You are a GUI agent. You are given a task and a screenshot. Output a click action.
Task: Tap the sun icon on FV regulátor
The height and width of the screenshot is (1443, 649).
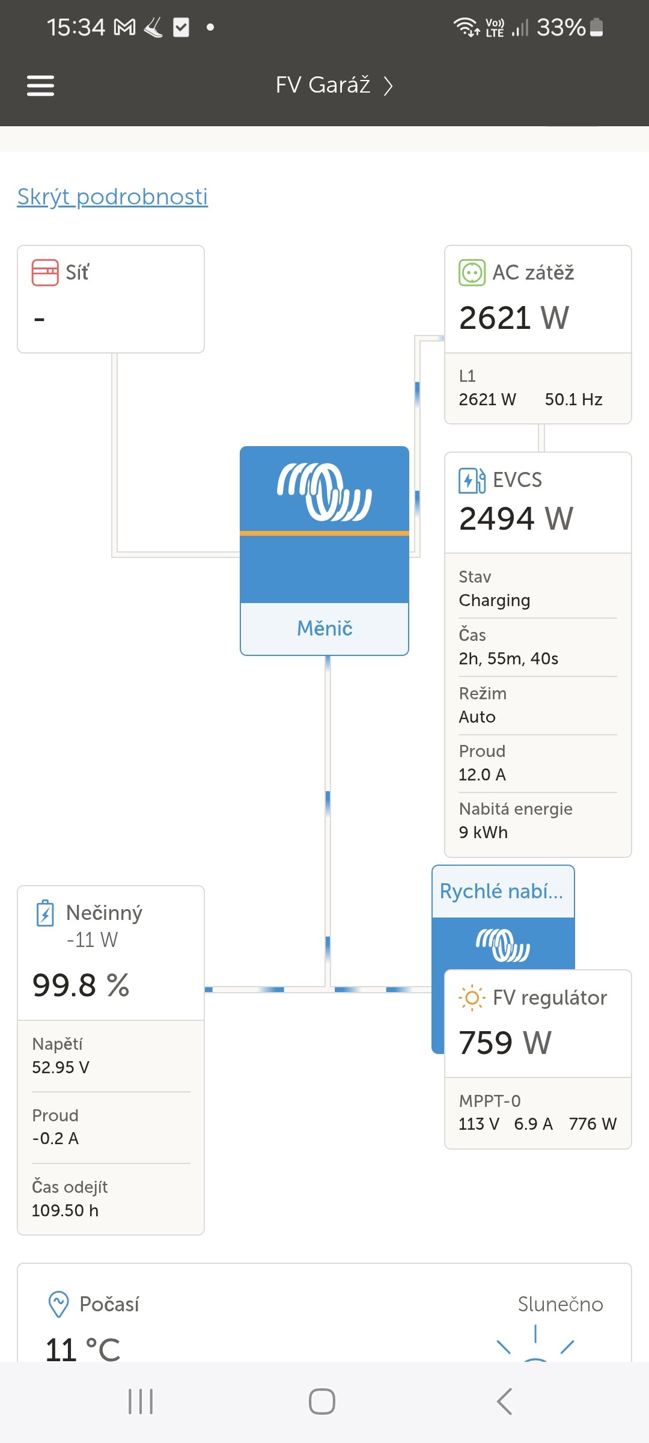coord(472,998)
